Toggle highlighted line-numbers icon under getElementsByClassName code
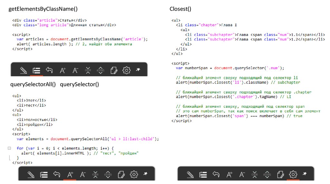 click(36, 70)
